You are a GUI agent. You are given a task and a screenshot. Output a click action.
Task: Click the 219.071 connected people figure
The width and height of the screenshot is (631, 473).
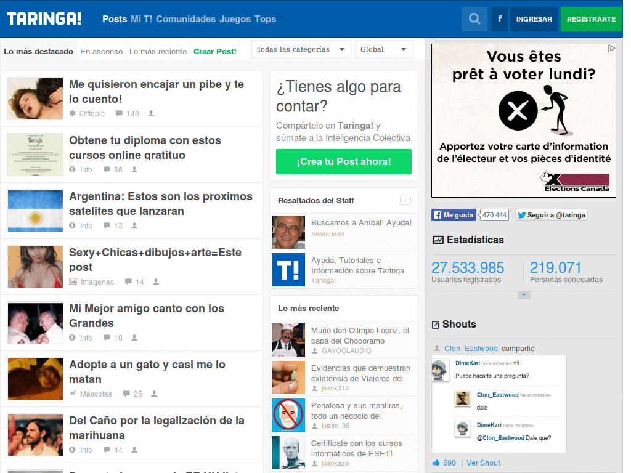[555, 268]
